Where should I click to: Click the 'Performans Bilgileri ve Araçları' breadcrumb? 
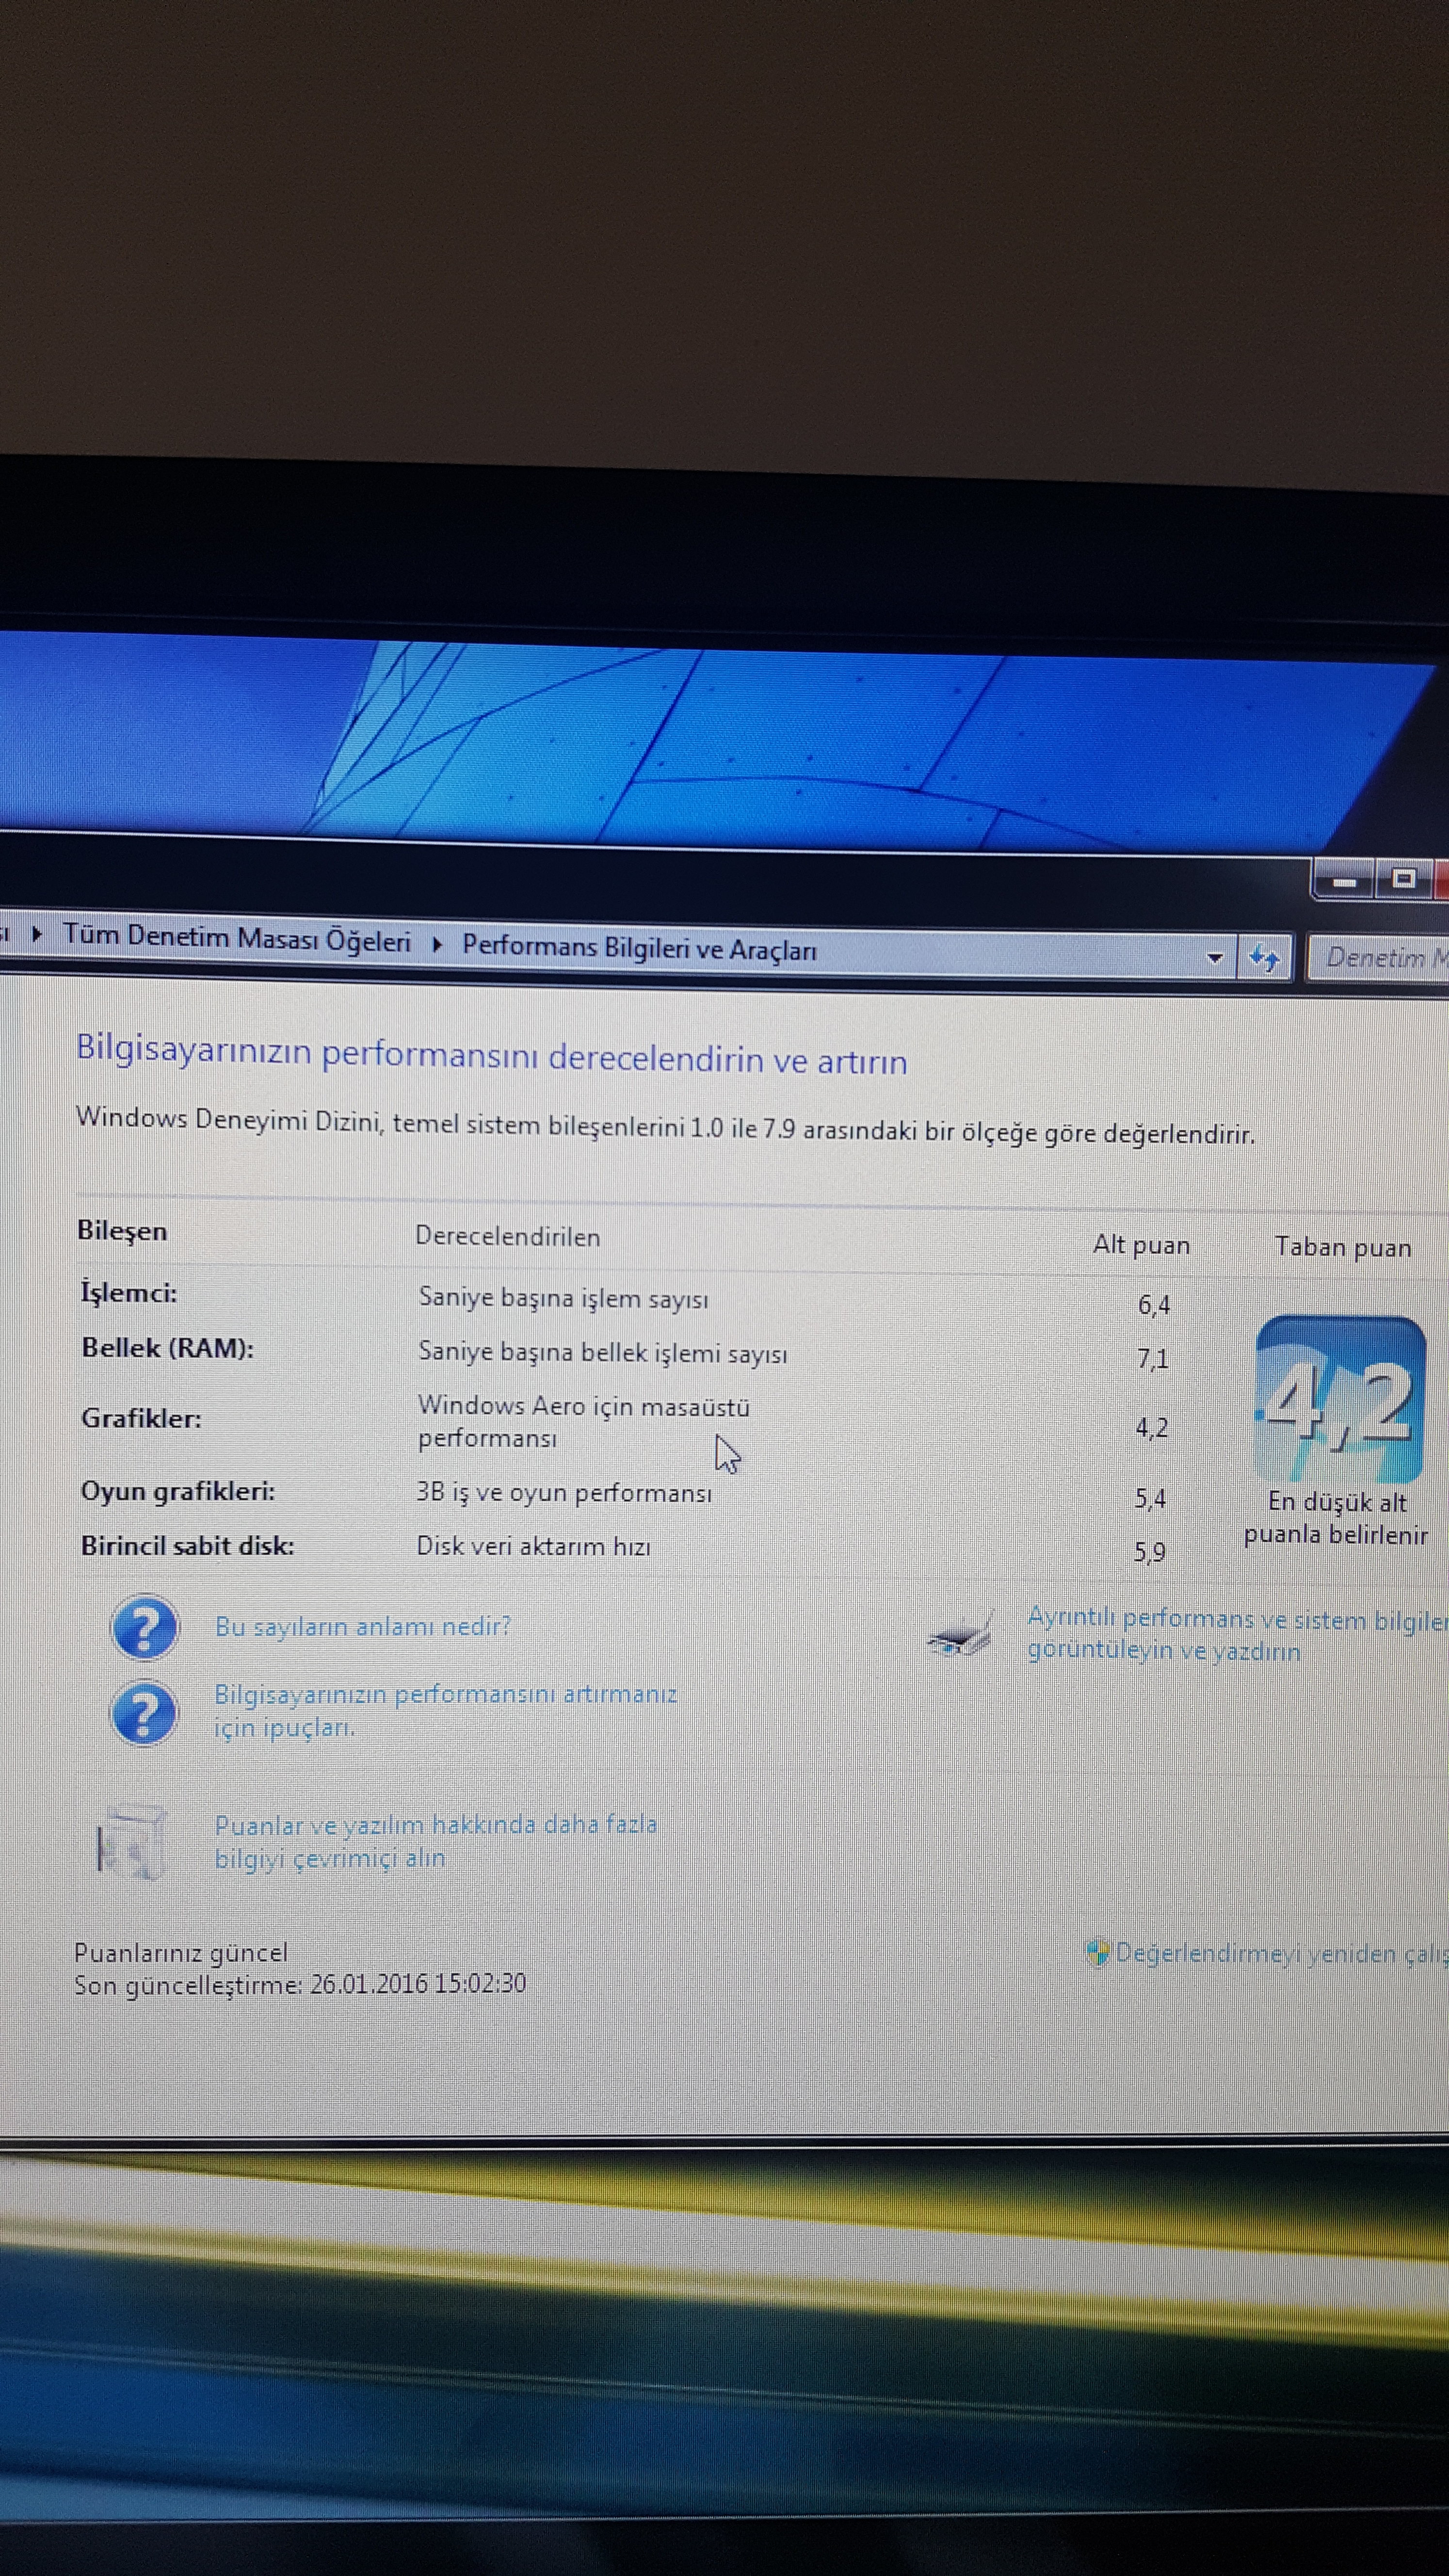[639, 948]
